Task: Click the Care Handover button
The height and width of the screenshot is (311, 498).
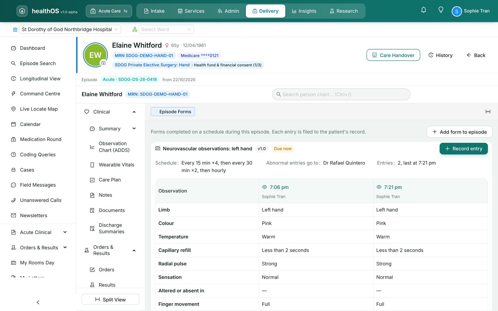Action: [393, 55]
